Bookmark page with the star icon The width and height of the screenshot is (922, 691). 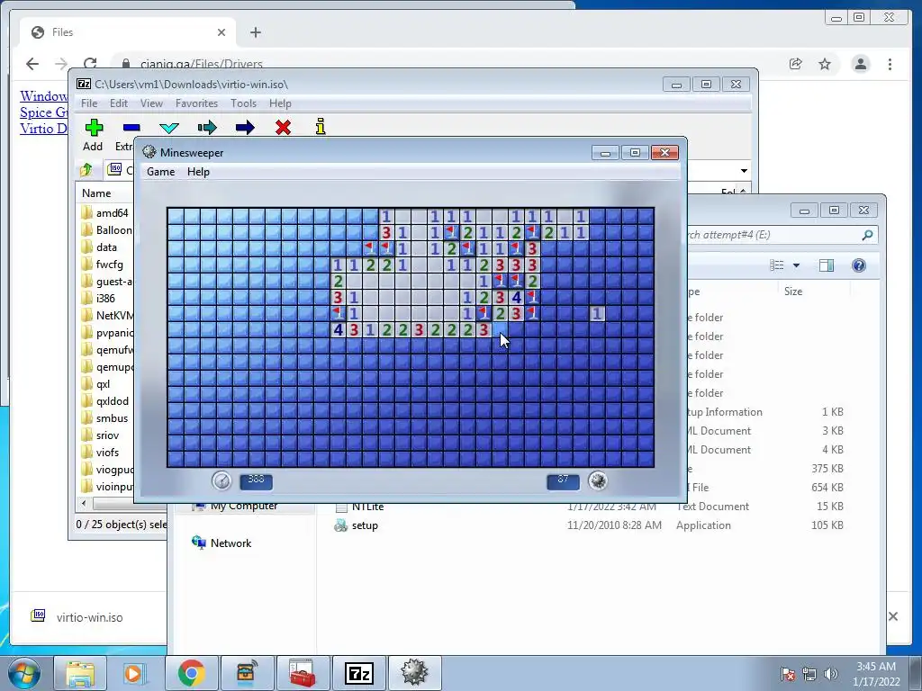pyautogui.click(x=825, y=64)
